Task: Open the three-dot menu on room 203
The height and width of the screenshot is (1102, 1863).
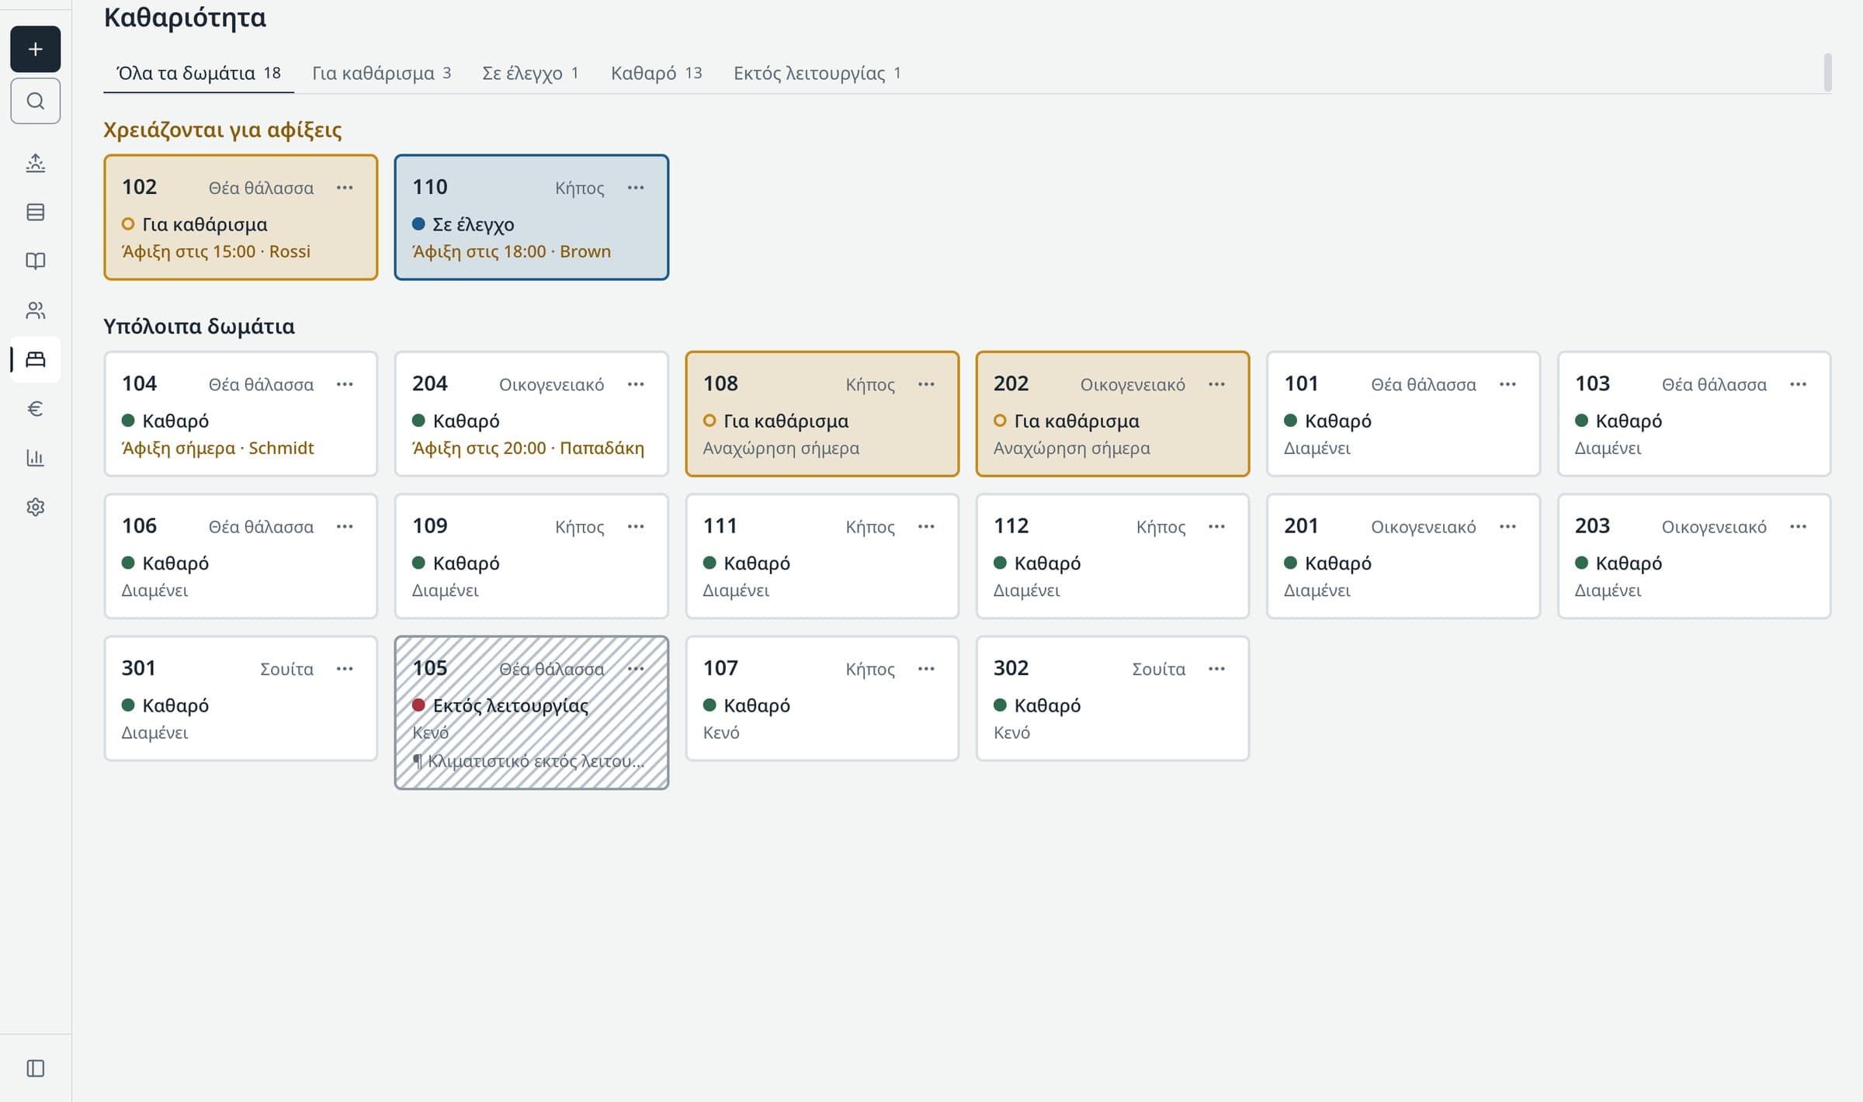Action: click(1798, 527)
